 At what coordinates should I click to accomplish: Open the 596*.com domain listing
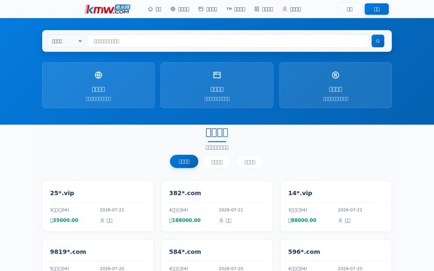point(304,252)
